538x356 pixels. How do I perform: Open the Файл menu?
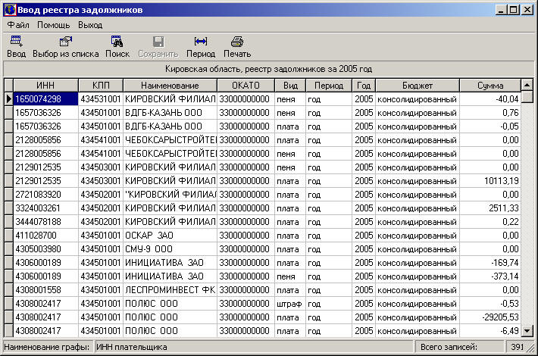[x=18, y=25]
